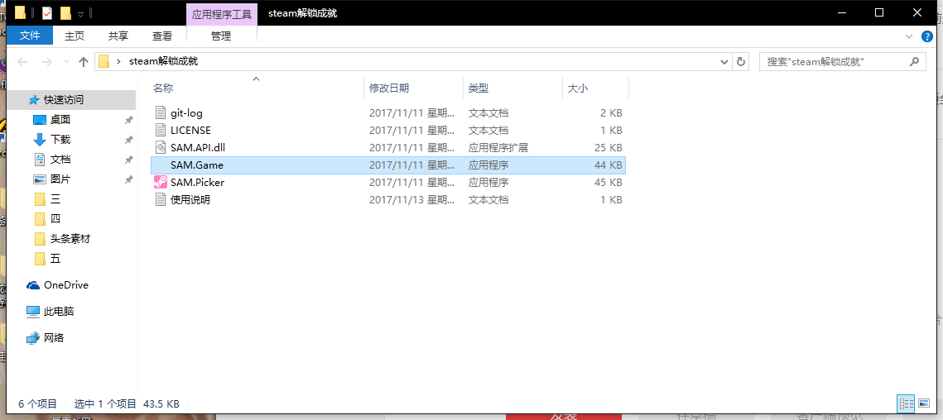Unpin 下载 using its pin icon
The width and height of the screenshot is (943, 420).
point(128,140)
